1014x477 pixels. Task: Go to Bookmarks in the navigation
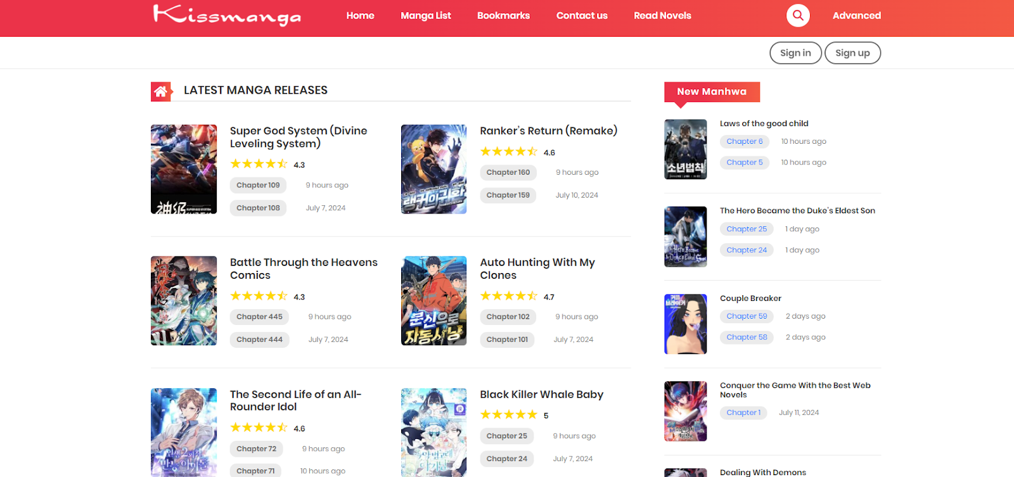tap(503, 15)
